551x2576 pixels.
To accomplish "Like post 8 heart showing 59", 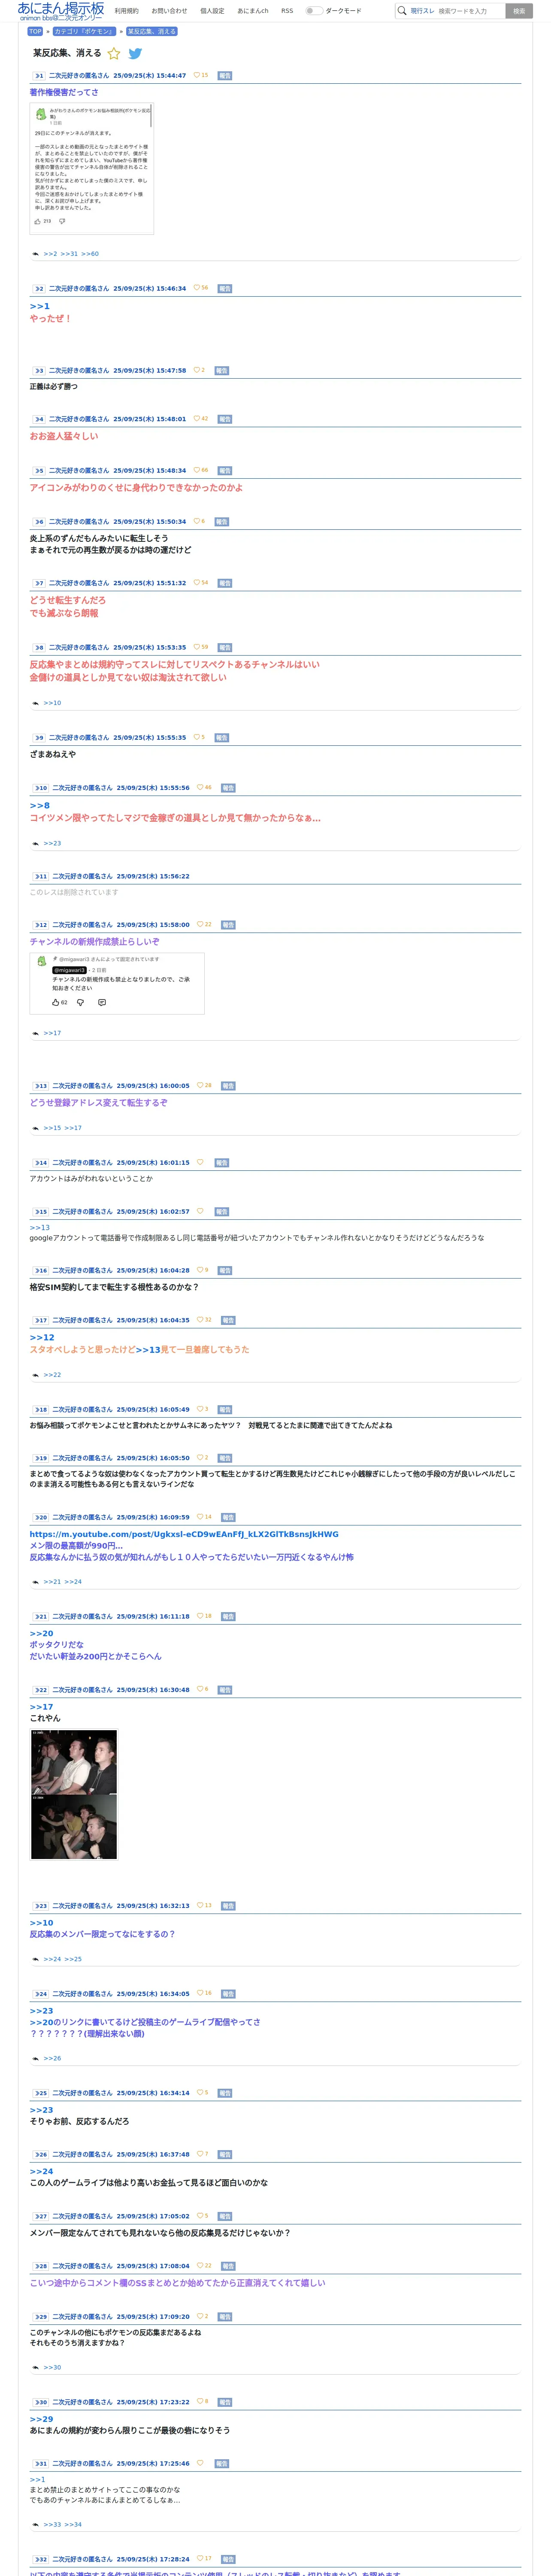I will (x=197, y=647).
